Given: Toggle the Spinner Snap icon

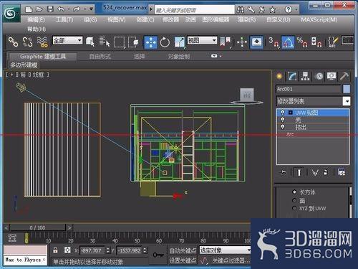Looking at the screenshot, I should (x=316, y=42).
